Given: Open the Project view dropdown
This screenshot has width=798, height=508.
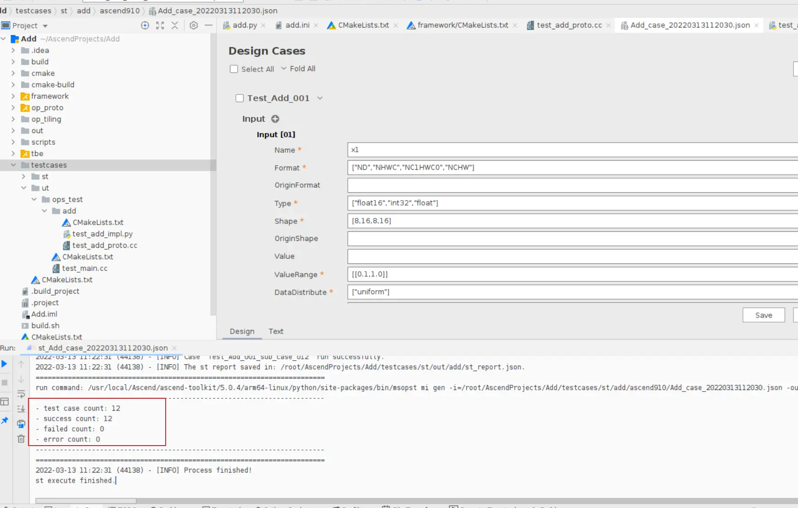Looking at the screenshot, I should pos(45,26).
